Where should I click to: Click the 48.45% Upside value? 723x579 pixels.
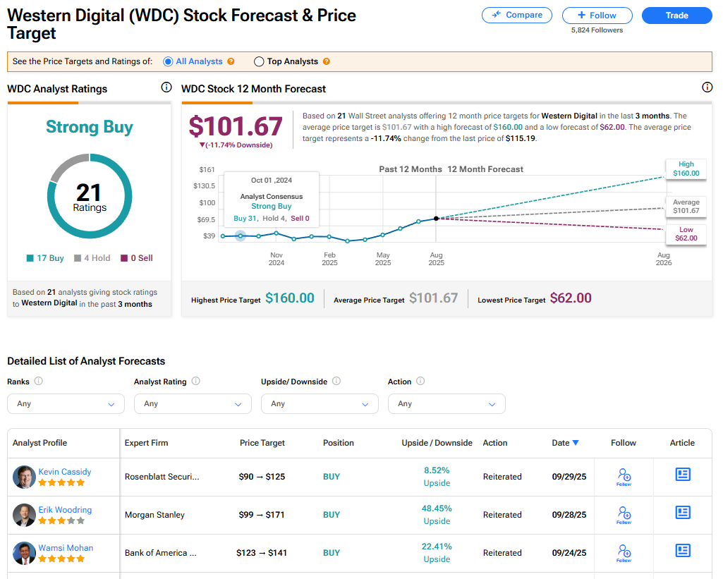437,514
